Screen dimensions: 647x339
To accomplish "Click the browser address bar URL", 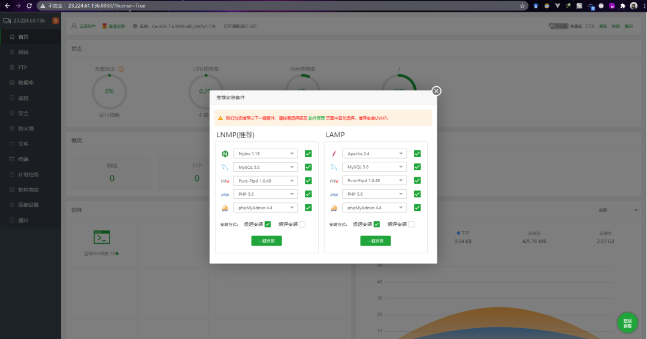I will pos(107,6).
